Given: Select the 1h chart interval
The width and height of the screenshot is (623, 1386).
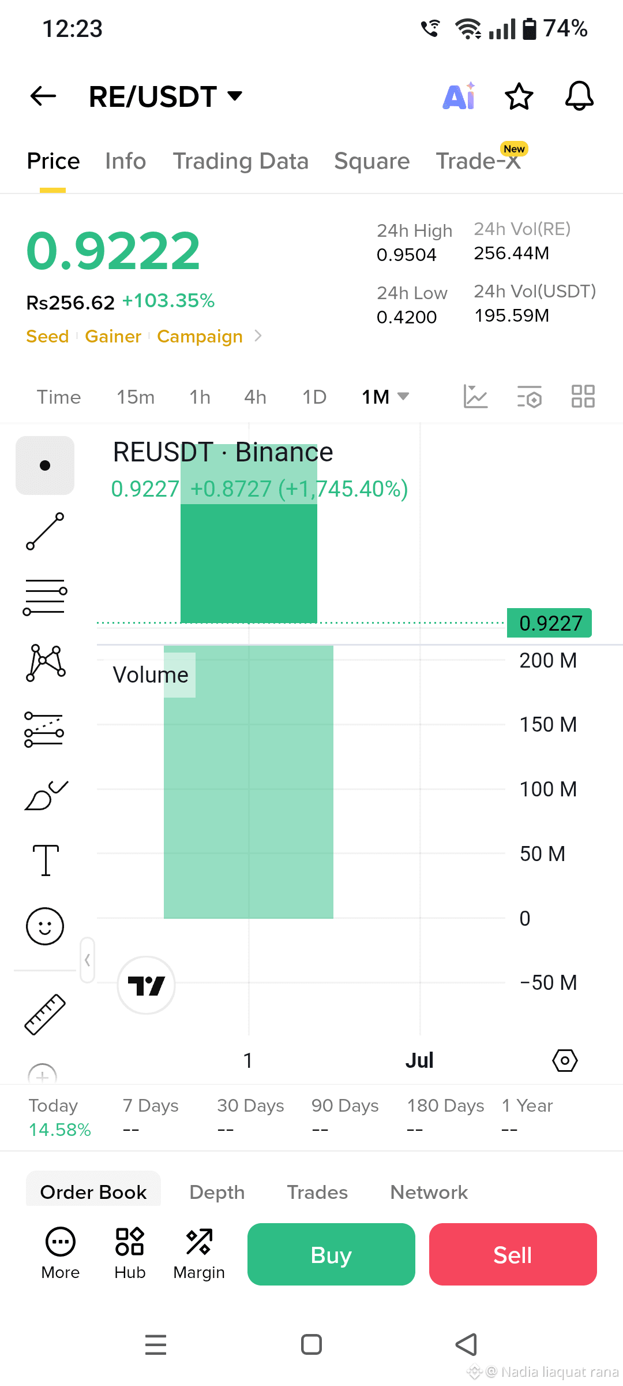Looking at the screenshot, I should pyautogui.click(x=200, y=397).
